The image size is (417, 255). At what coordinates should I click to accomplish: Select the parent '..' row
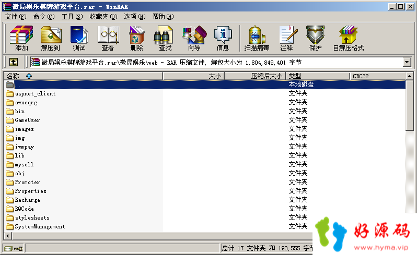204,84
